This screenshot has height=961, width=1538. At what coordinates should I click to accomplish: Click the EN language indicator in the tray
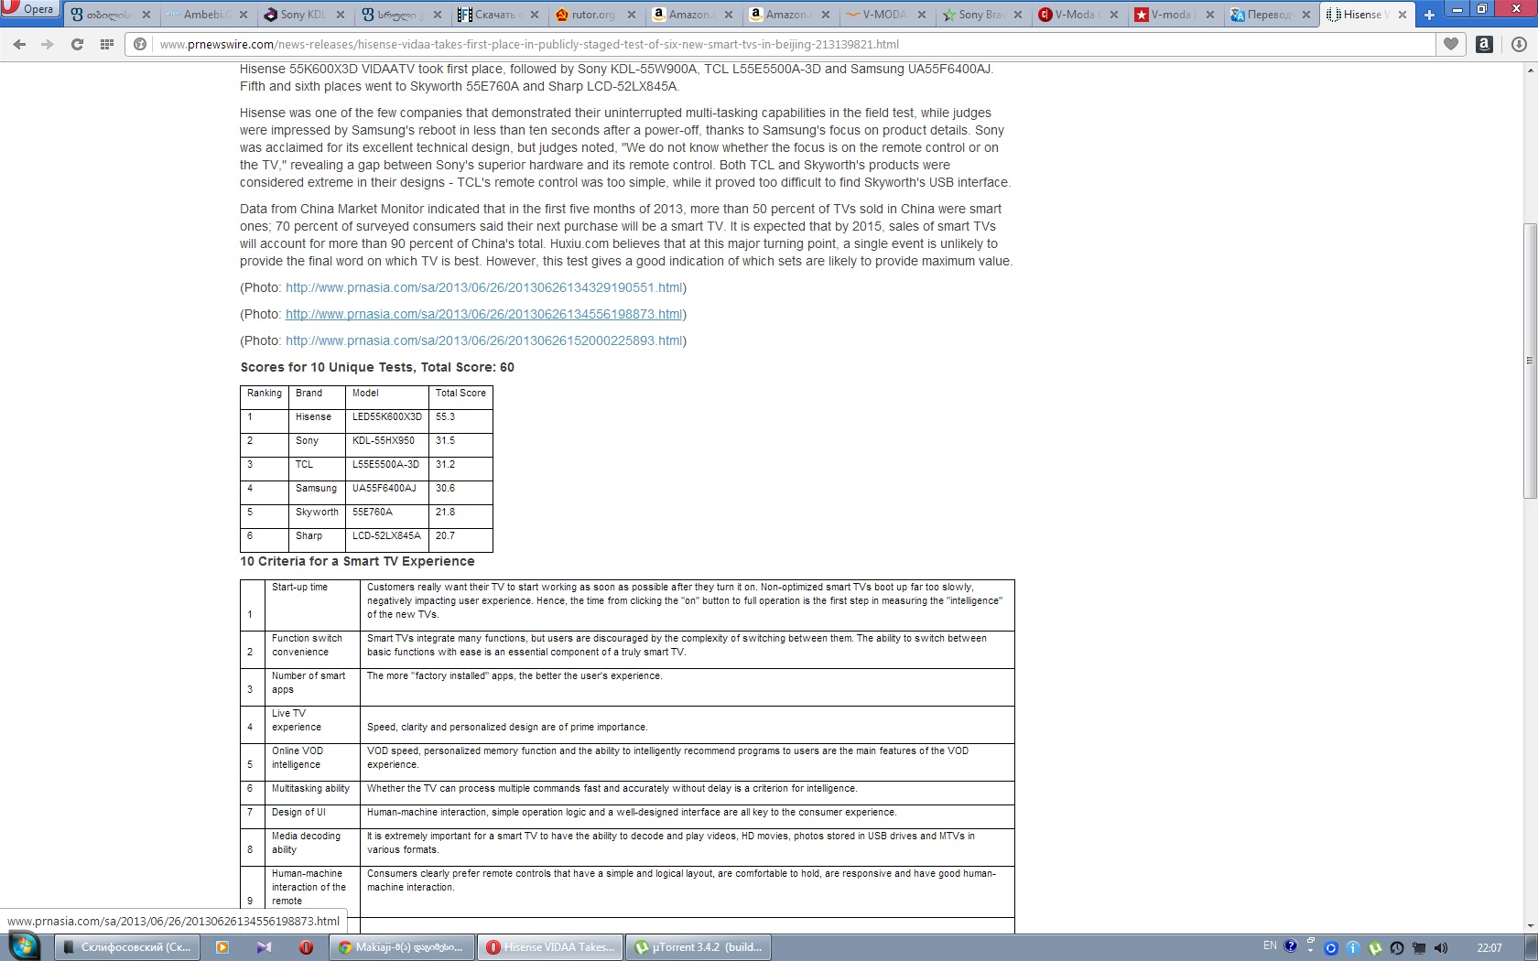click(x=1270, y=946)
